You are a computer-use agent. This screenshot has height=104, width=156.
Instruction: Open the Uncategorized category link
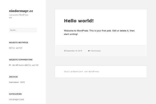click(x=16, y=99)
